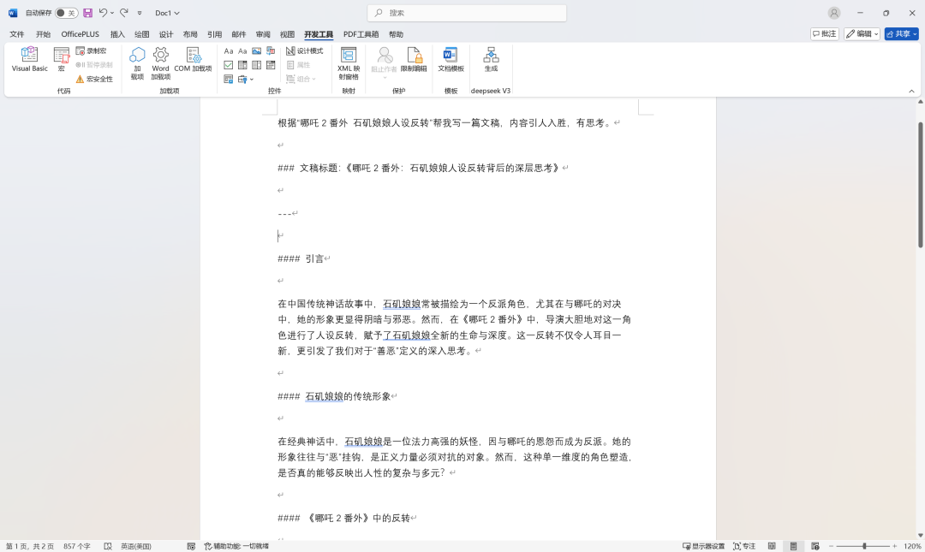Switch to the 插入 tab
The width and height of the screenshot is (925, 552).
coord(117,34)
